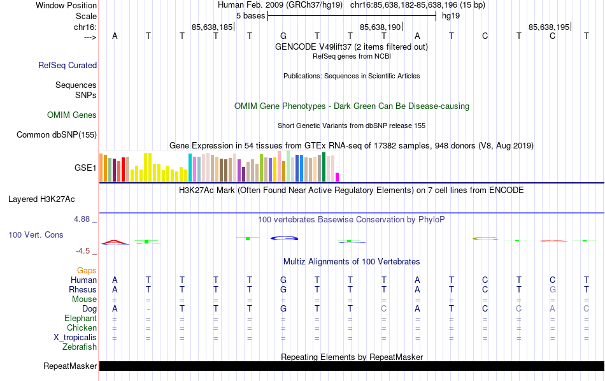The image size is (605, 381).
Task: Click the grey A mismatch in Dog row
Action: point(553,309)
